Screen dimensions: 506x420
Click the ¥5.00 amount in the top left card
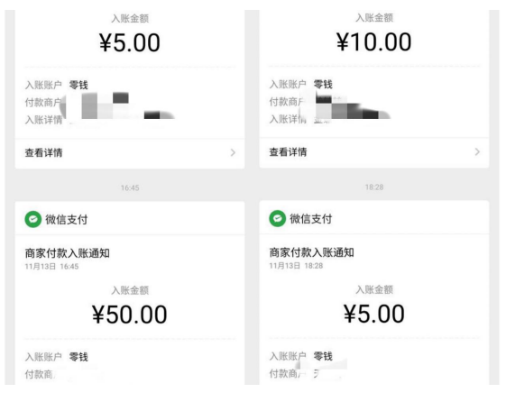(x=129, y=42)
